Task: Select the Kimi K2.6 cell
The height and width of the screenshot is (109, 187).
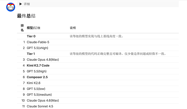Action: click(x=34, y=83)
